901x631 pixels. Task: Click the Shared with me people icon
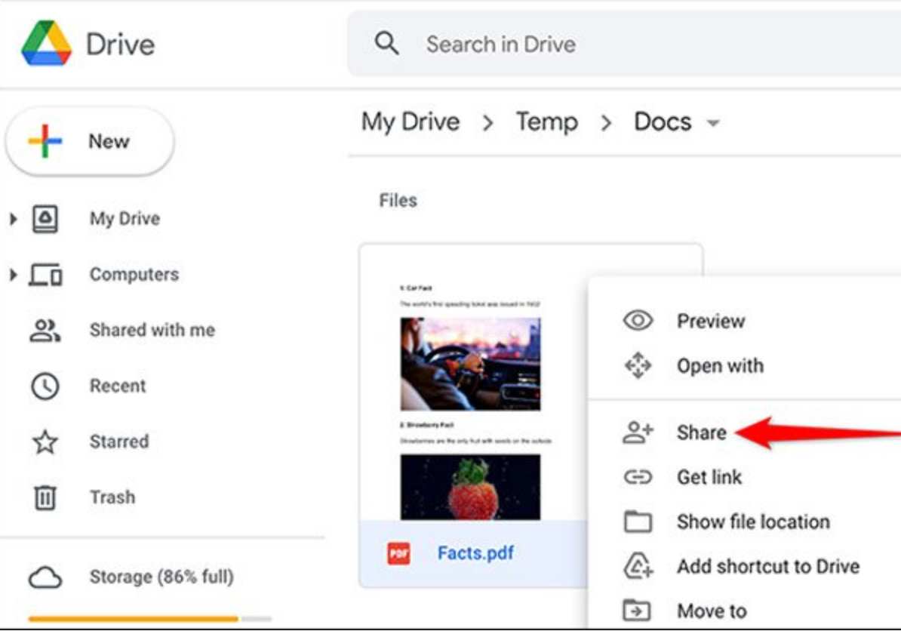click(45, 330)
